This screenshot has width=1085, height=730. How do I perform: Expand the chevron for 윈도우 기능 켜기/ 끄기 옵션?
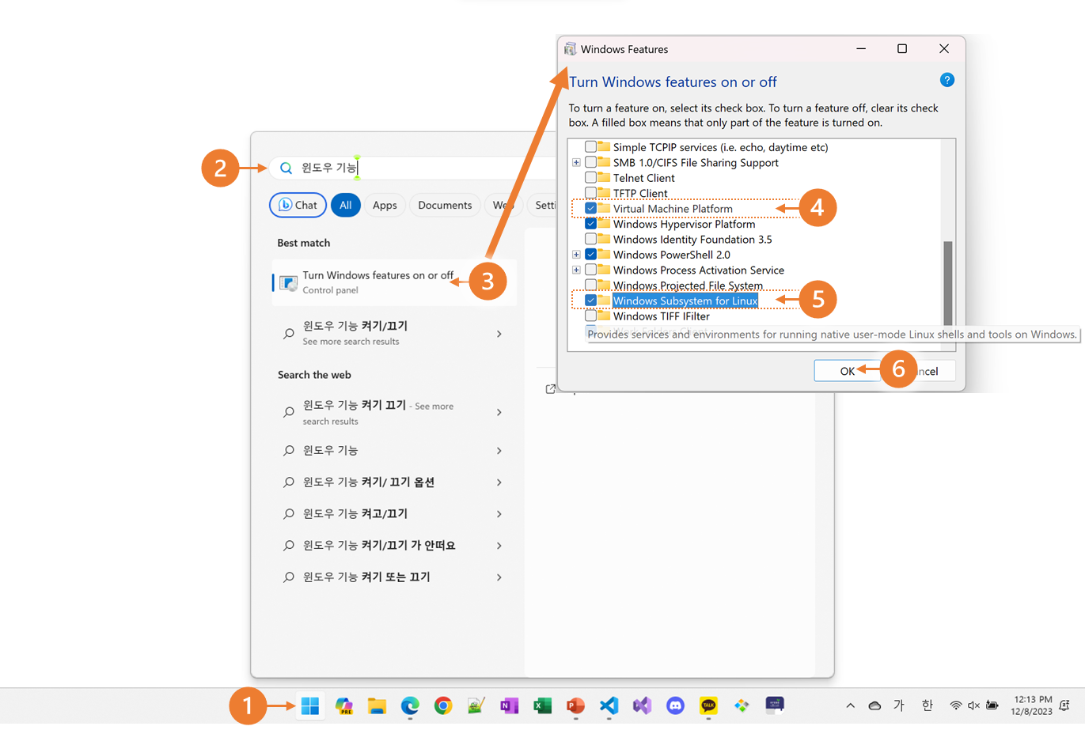(x=499, y=482)
